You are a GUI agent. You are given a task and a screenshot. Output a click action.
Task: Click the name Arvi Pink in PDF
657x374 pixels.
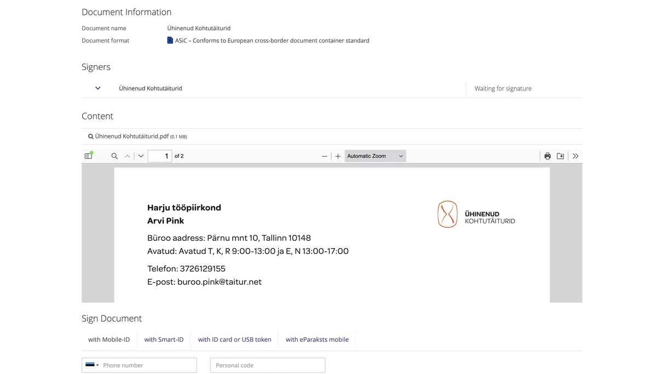click(x=165, y=221)
